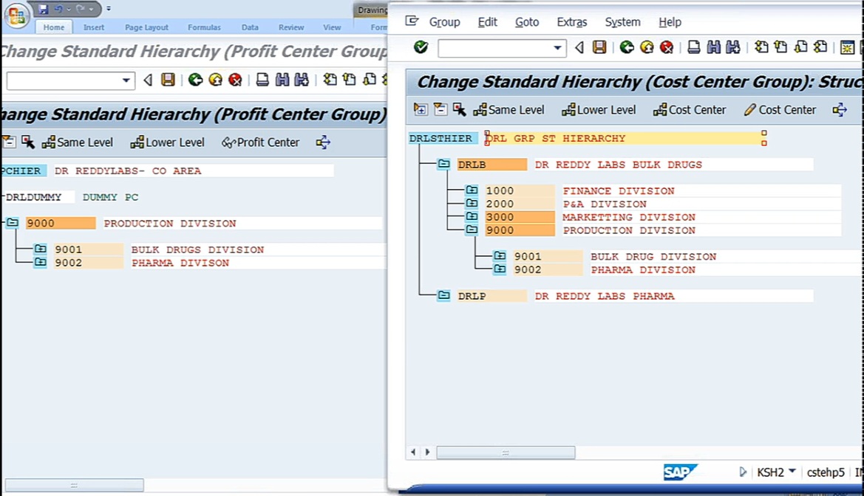Click Lower Level in Profit Center window
The width and height of the screenshot is (864, 496).
[x=168, y=142]
